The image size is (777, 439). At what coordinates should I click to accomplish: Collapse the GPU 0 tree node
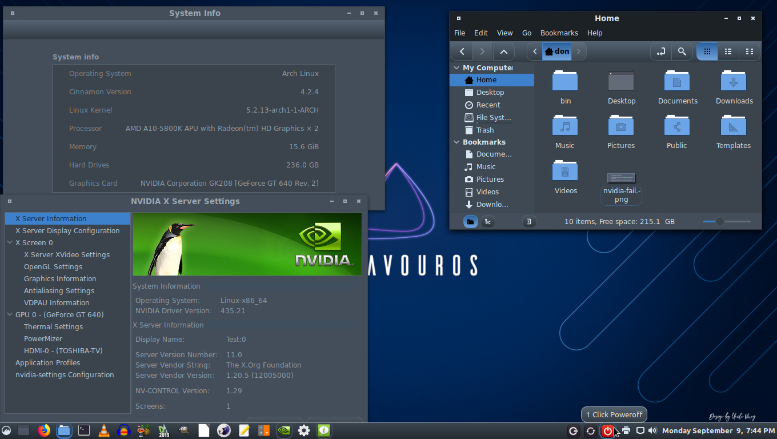point(10,314)
